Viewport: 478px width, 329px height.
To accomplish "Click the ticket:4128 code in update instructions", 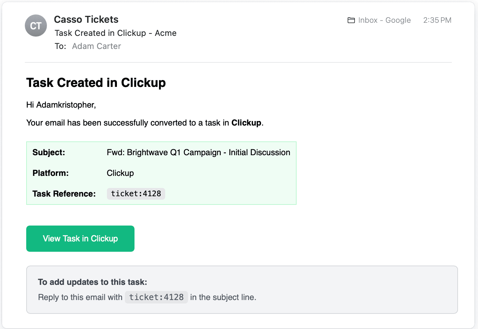I will (x=156, y=297).
